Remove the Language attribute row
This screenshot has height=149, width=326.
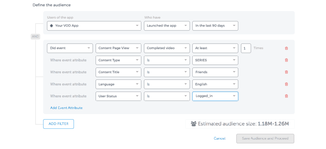[x=286, y=84]
